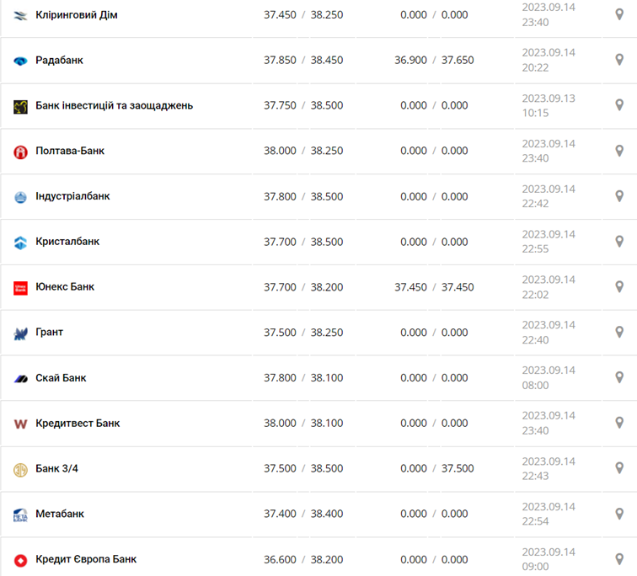Image resolution: width=637 pixels, height=576 pixels.
Task: Select the Метабанк bank name
Action: [60, 514]
